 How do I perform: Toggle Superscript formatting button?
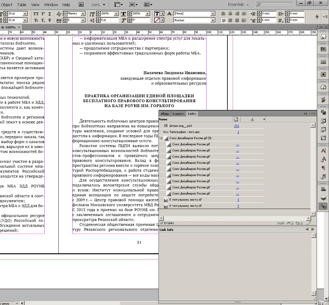(43, 14)
